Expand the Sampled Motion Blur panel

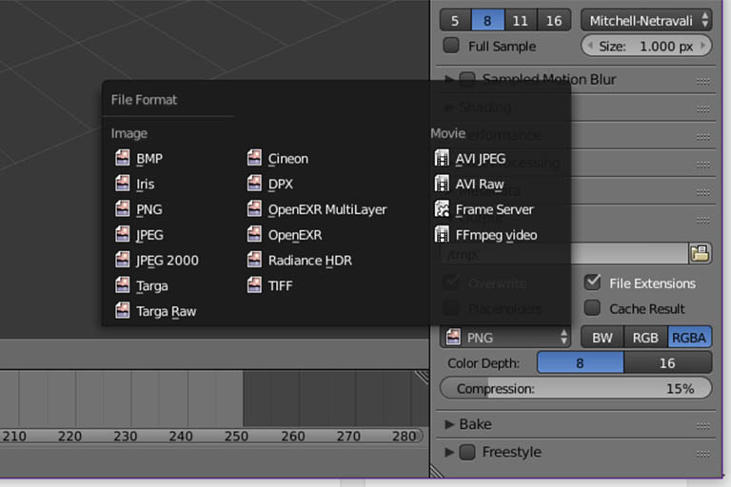[x=449, y=79]
